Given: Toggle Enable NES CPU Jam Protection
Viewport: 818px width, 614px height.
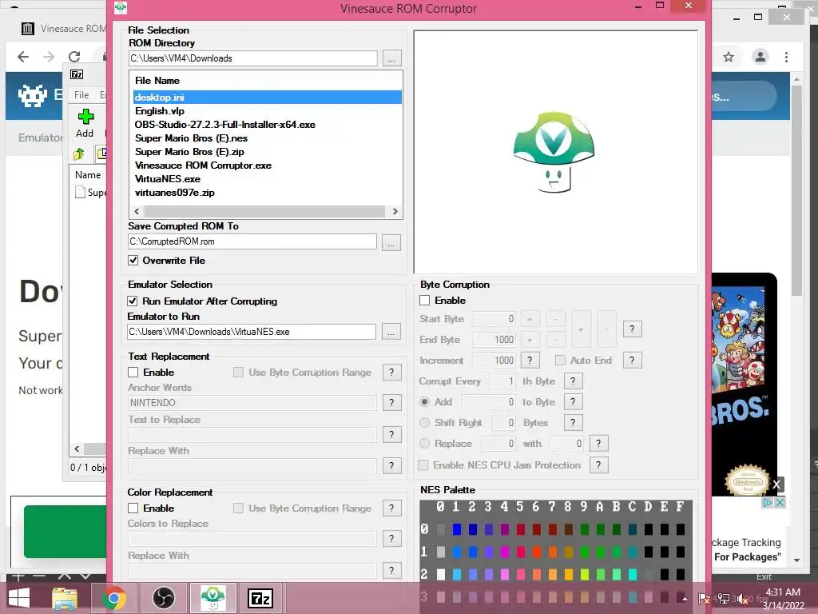Looking at the screenshot, I should coord(423,464).
